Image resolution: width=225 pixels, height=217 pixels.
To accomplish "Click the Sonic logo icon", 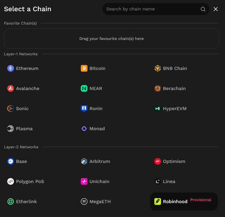I will coord(11,108).
